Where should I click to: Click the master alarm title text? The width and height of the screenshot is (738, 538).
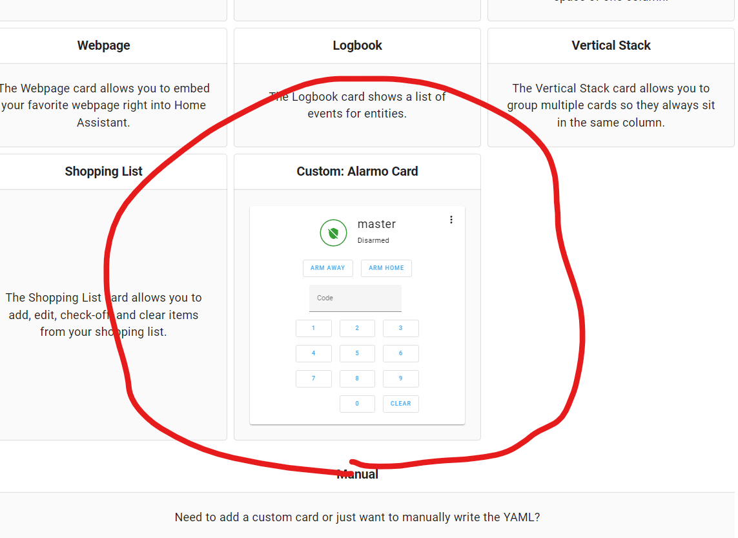(x=376, y=223)
